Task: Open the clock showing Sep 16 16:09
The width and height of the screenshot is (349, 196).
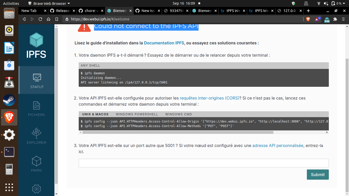Action: coord(184,3)
